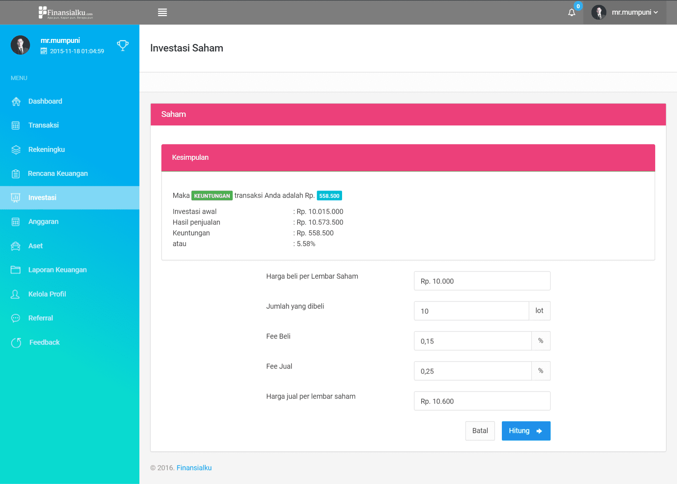Image resolution: width=677 pixels, height=484 pixels.
Task: Click the Rekeningku layers icon
Action: 16,150
